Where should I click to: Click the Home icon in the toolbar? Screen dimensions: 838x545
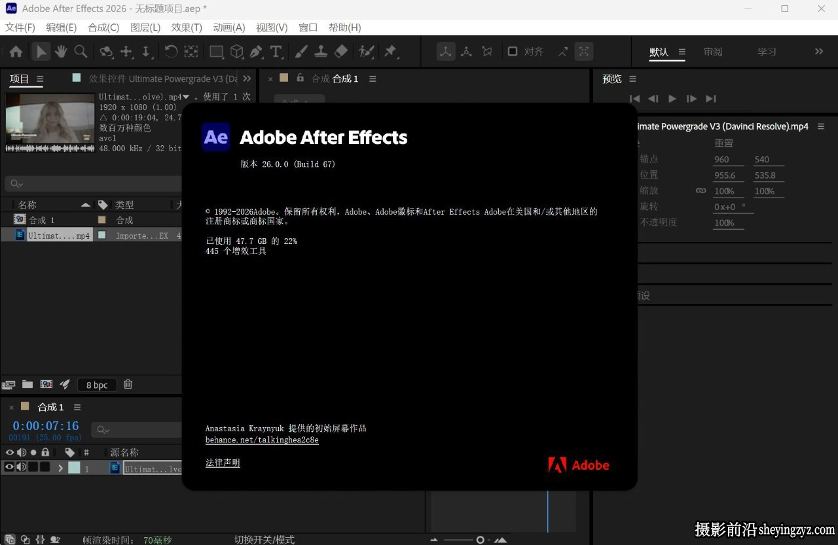tap(16, 52)
